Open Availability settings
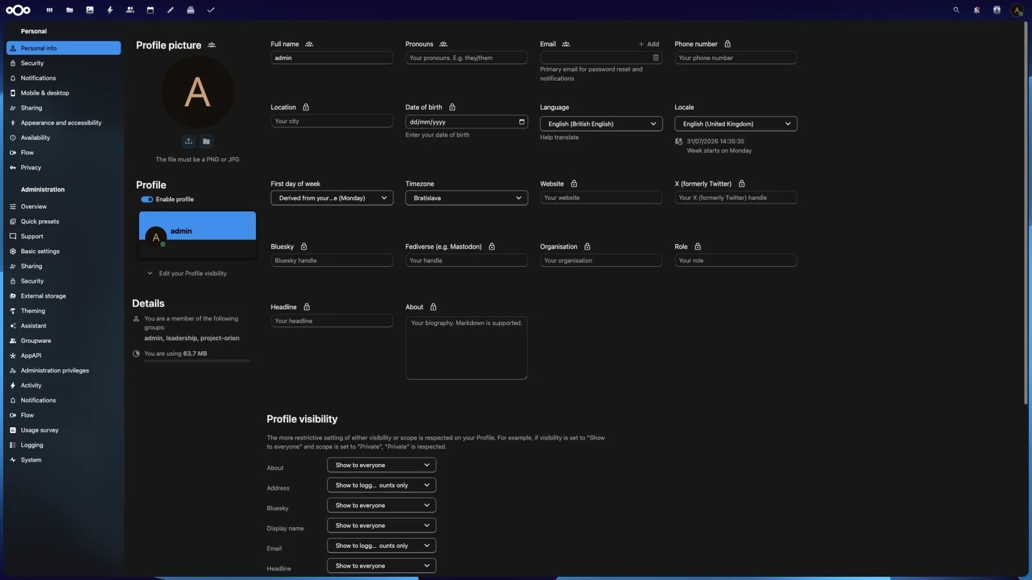The width and height of the screenshot is (1032, 580). pos(63,137)
